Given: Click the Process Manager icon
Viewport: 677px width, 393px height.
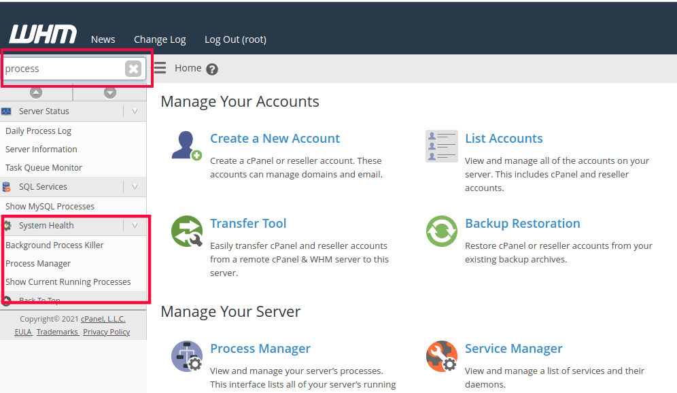Looking at the screenshot, I should 186,356.
